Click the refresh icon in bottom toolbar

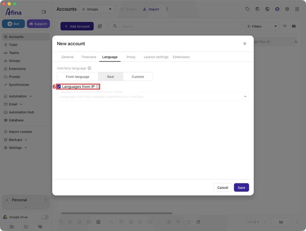198,222
